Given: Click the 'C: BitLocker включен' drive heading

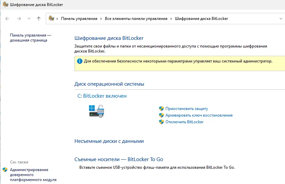Looking at the screenshot, I should 102,96.
